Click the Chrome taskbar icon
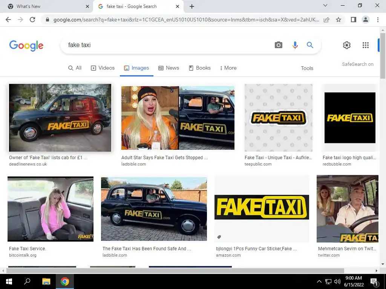Viewport: 386px width, 289px height. coord(65,281)
